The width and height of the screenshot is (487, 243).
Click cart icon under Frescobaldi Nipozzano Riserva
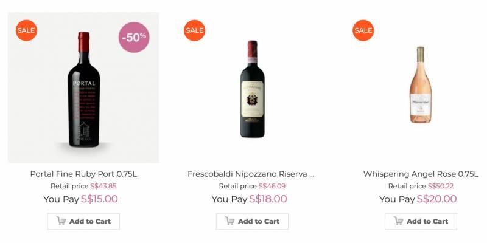pos(230,221)
